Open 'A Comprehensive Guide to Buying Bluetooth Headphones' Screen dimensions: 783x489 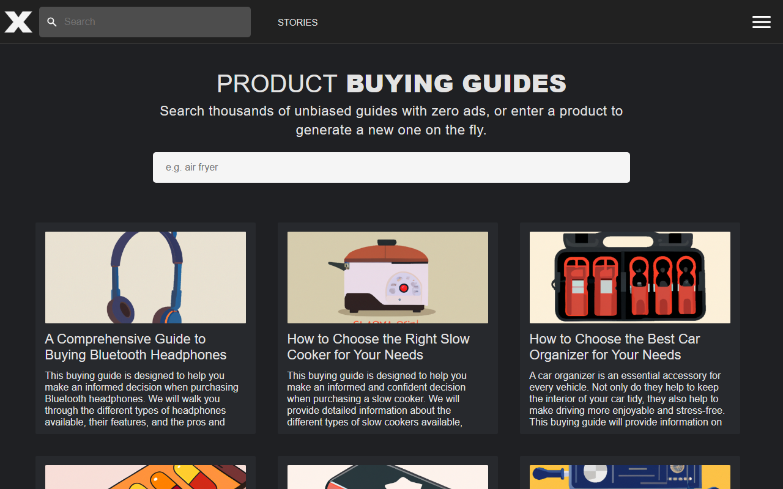136,347
